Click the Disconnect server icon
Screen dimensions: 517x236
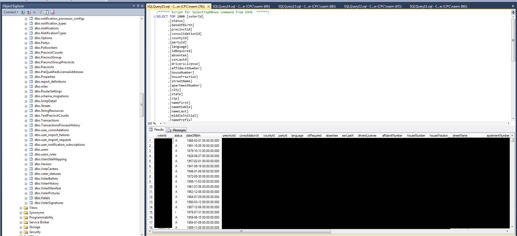29,12
